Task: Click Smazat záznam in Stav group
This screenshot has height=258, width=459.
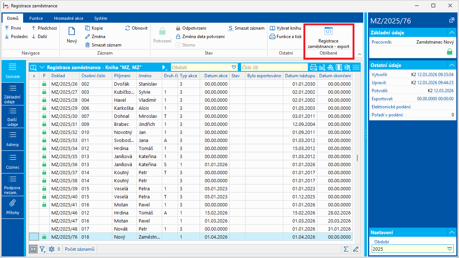Action: point(246,28)
